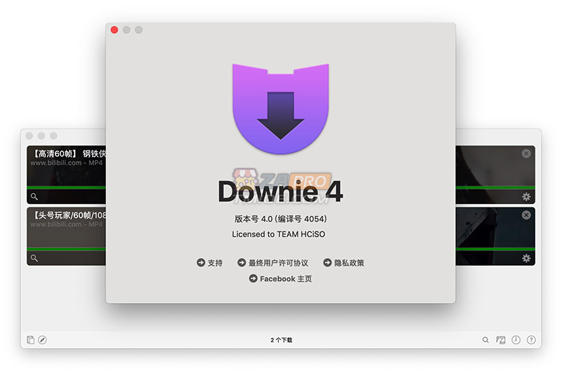Image resolution: width=562 pixels, height=374 pixels.
Task: Open the 隐私政策 privacy policy link
Action: 344,263
